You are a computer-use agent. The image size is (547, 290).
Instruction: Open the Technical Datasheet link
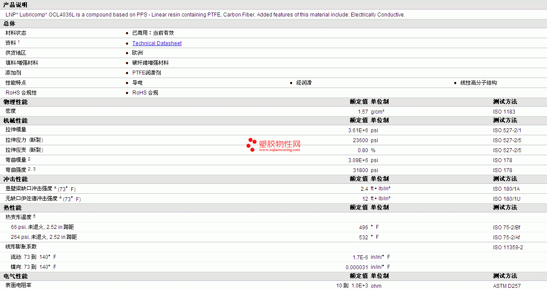157,43
